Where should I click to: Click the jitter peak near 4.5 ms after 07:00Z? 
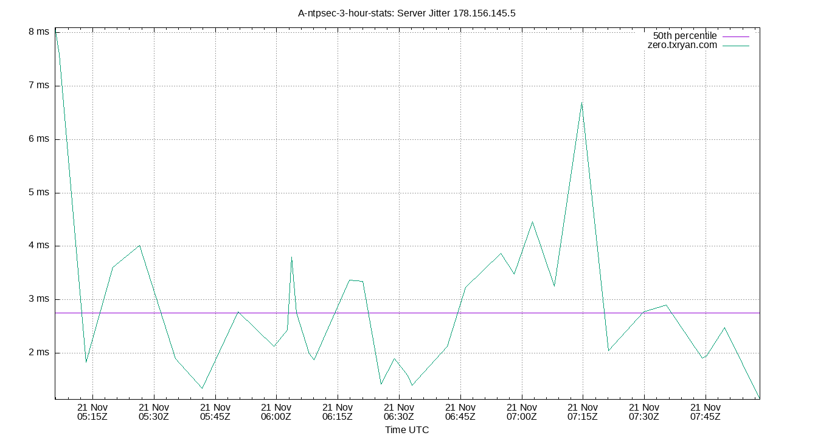(x=532, y=221)
